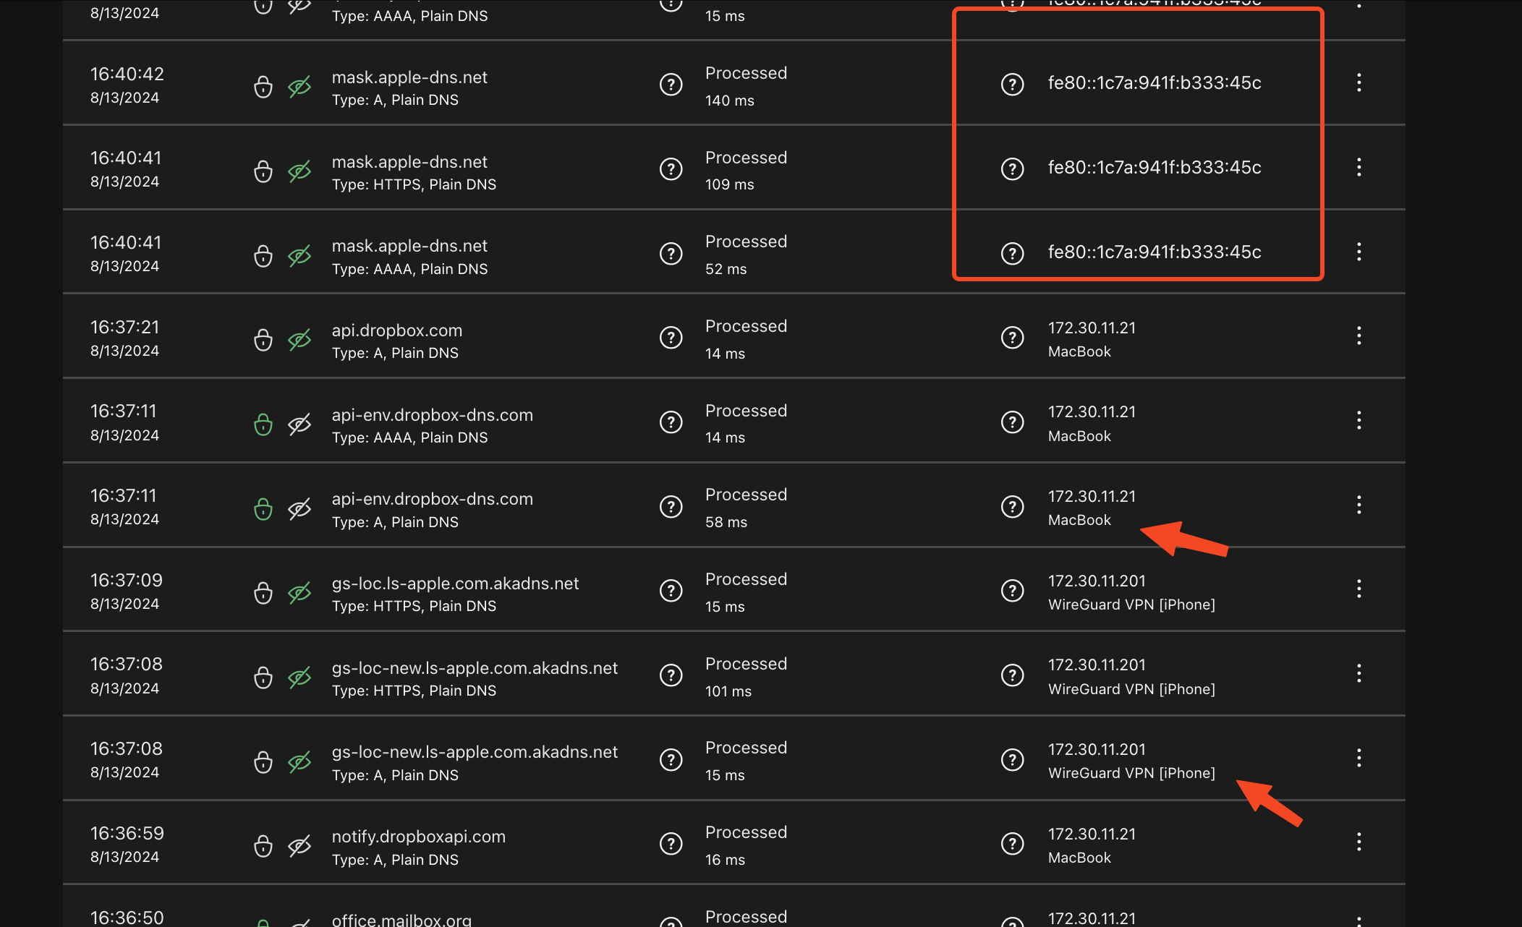1522x927 pixels.
Task: Click lock icon for 16:40:41 HTTPS mask.apple-dns.net
Action: tap(263, 171)
